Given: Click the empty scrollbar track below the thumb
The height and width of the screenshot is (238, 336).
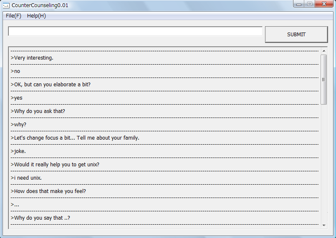Looking at the screenshot, I should tap(324, 167).
